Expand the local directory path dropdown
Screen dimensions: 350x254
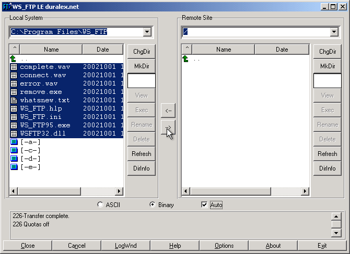click(x=147, y=32)
